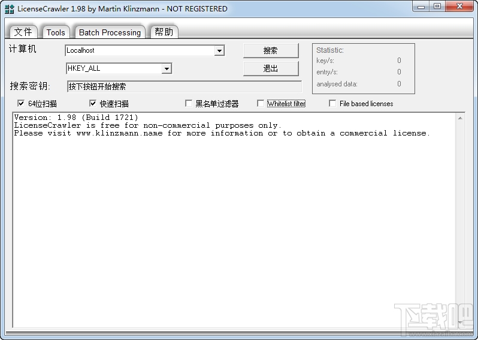Click the LicenseCrawler app icon in title bar

pos(10,9)
